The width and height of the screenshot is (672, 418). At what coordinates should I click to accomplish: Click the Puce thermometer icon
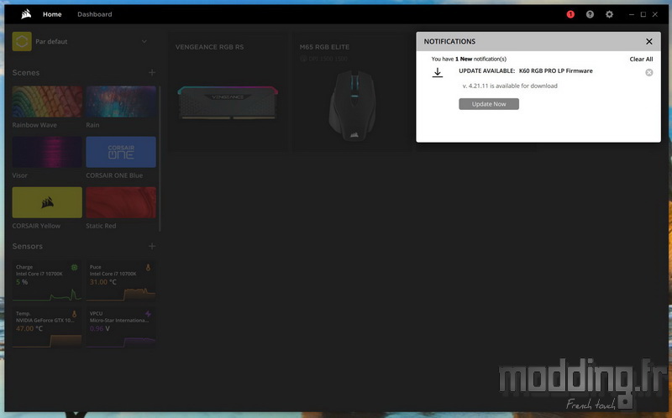pos(149,267)
